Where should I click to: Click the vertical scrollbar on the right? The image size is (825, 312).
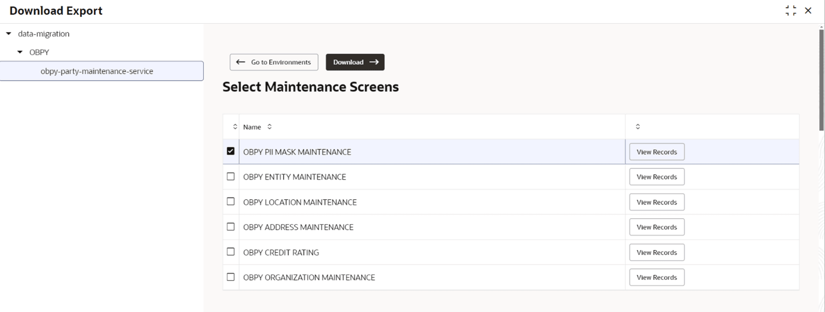(822, 79)
